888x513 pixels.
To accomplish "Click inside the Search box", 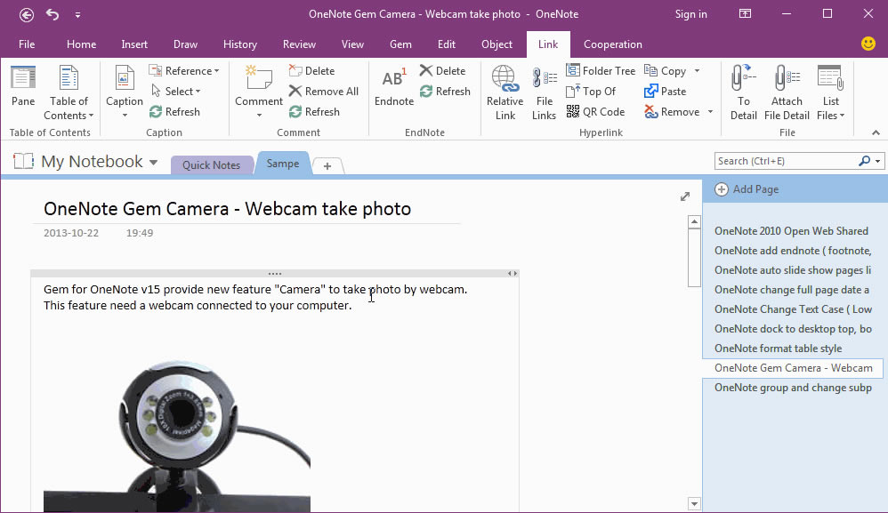I will click(x=783, y=160).
